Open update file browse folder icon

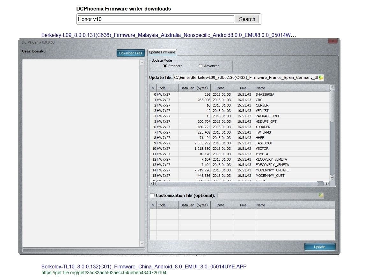[x=321, y=77]
